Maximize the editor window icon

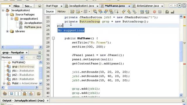pyautogui.click(x=184, y=5)
